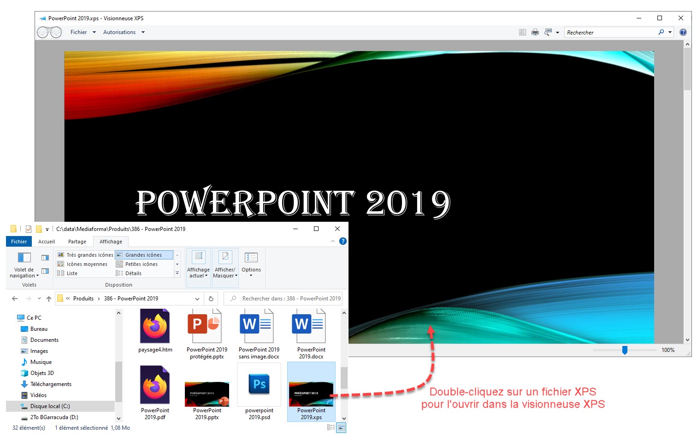
Task: Click the new folder quick access icon
Action: pyautogui.click(x=39, y=229)
